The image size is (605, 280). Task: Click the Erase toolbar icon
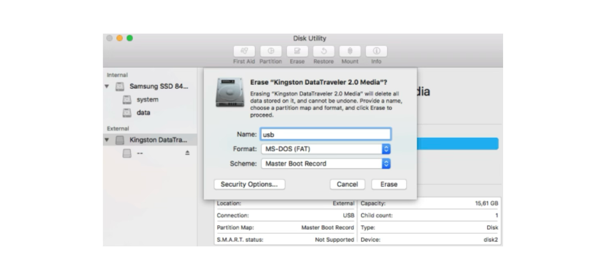[297, 52]
